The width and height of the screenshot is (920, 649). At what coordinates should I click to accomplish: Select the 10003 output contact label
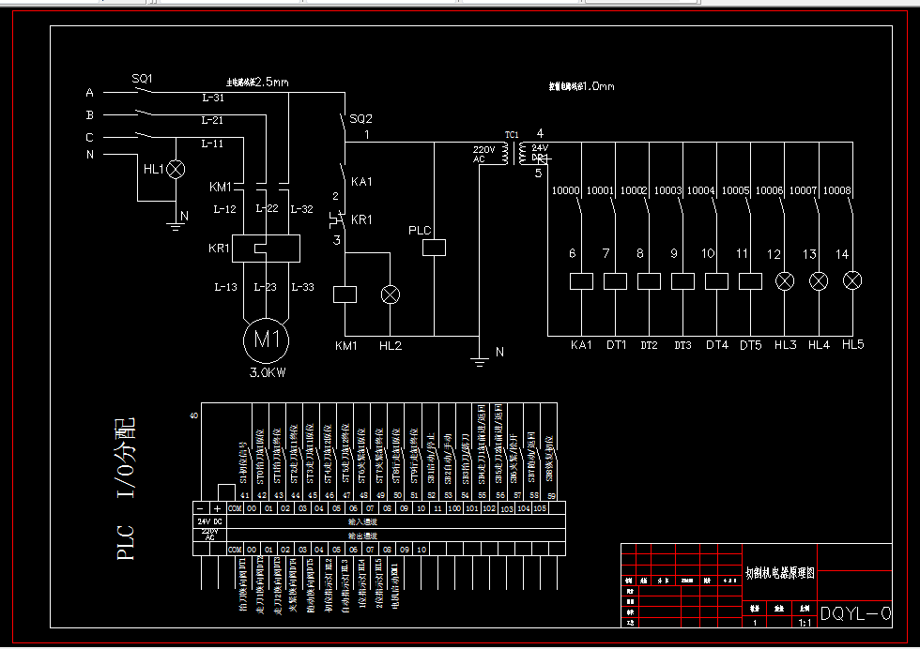[x=667, y=190]
